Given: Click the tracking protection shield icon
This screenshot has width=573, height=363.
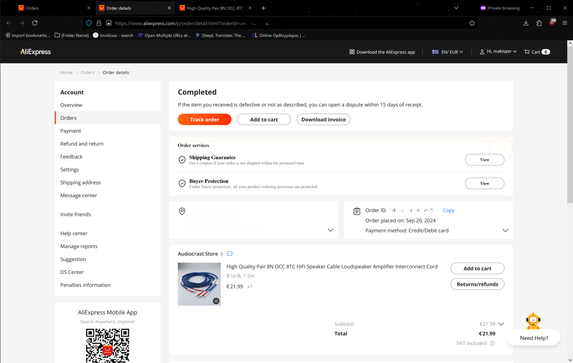Looking at the screenshot, I should [x=89, y=23].
